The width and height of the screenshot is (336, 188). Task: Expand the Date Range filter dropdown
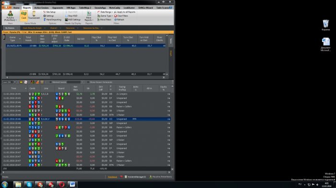pos(105,12)
